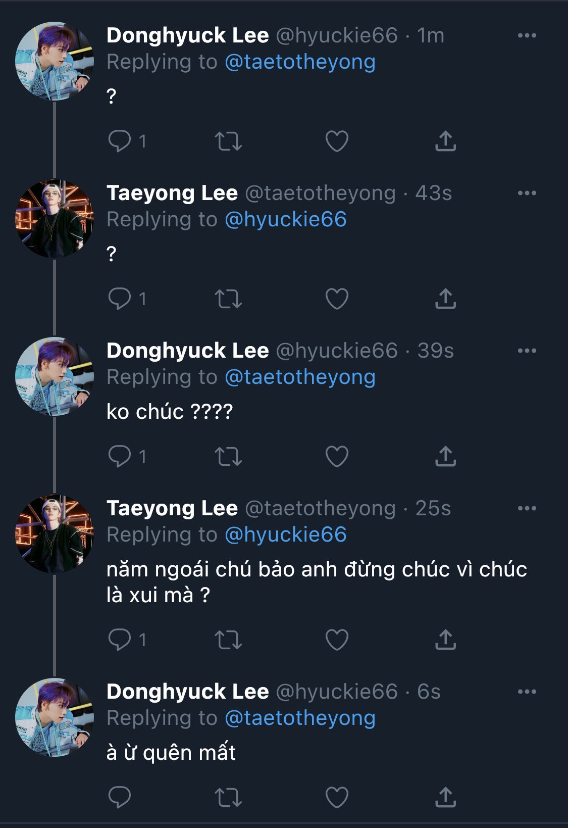Retweet Donghyuck's first '?' tweet
This screenshot has height=828, width=568.
[x=228, y=141]
